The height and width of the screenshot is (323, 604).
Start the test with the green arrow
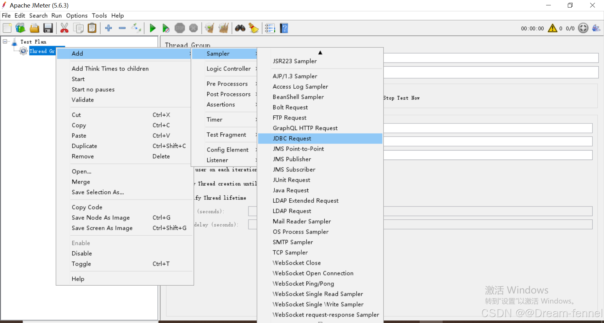pyautogui.click(x=153, y=28)
